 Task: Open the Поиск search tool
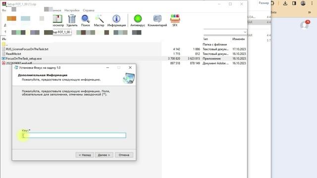click(85, 20)
